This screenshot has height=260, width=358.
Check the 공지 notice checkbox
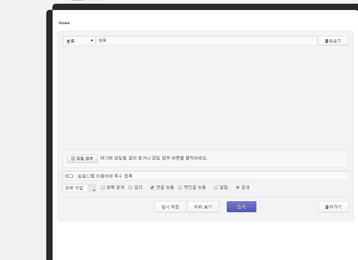(x=130, y=187)
